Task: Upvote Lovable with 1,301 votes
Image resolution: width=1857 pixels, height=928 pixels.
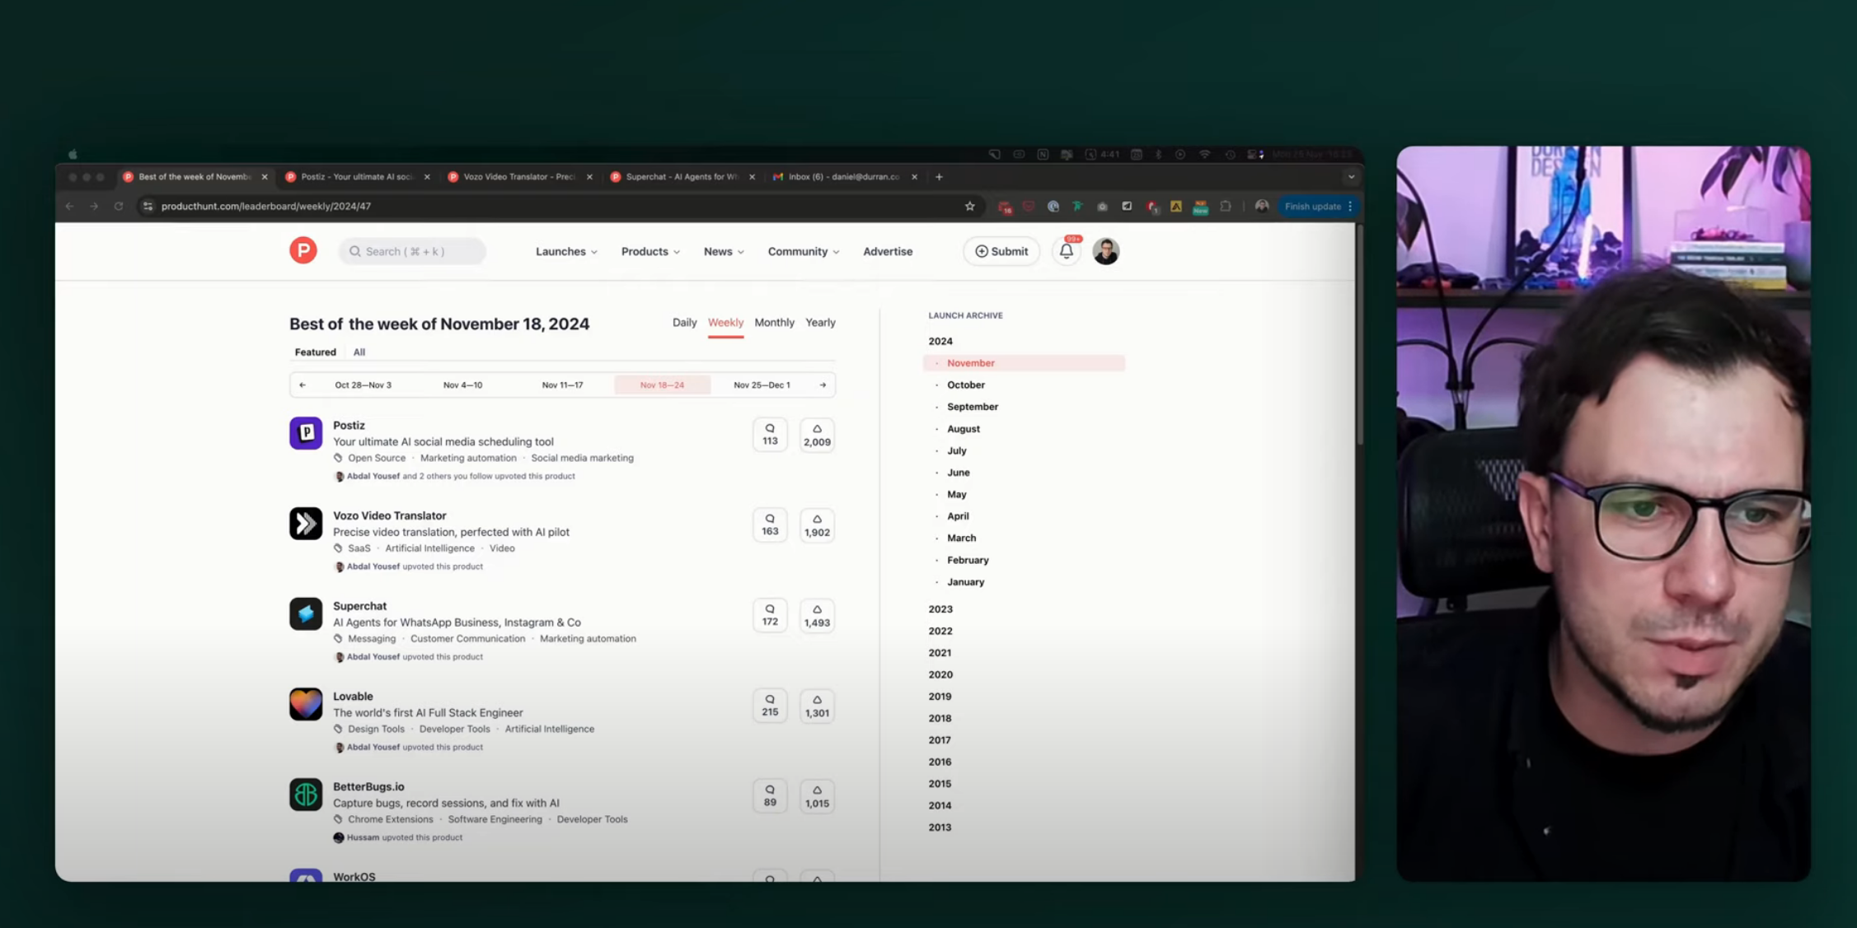Action: (817, 706)
